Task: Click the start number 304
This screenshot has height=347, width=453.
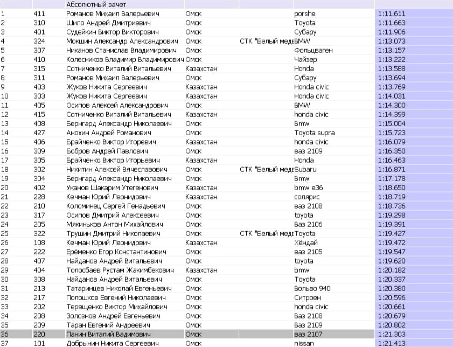Action: pyautogui.click(x=39, y=178)
